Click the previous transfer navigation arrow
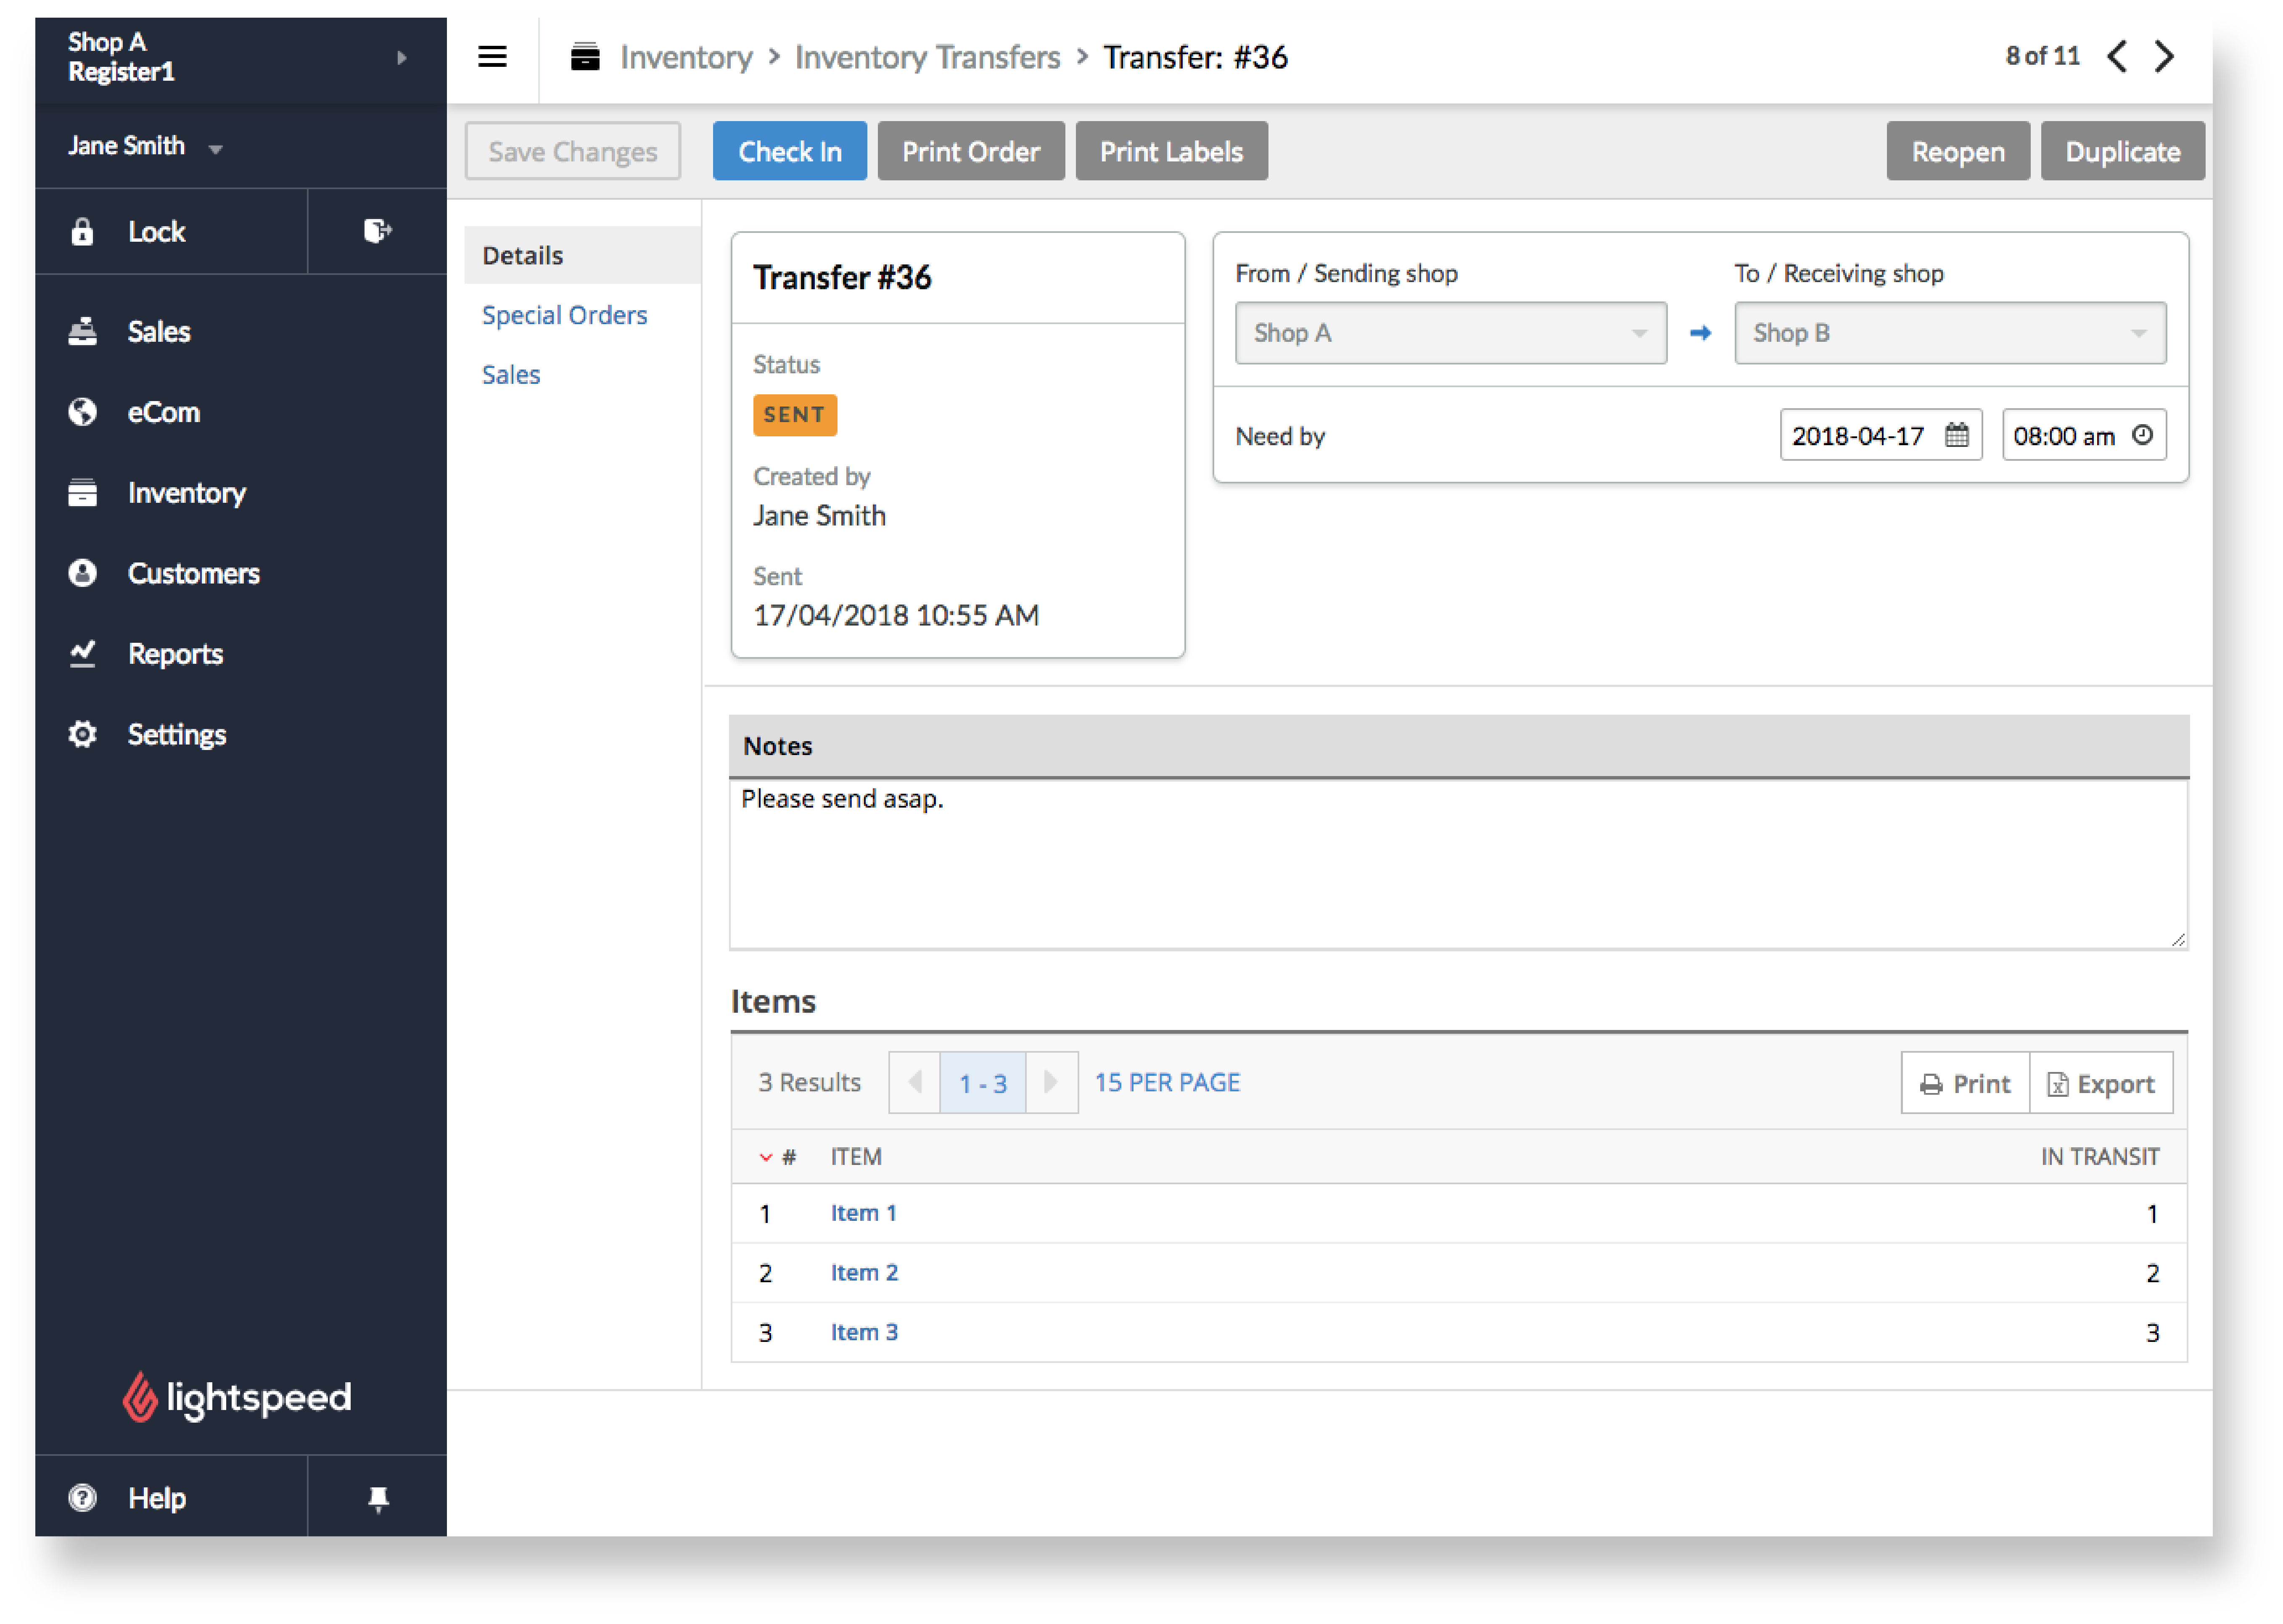This screenshot has width=2283, height=1624. [x=2121, y=56]
